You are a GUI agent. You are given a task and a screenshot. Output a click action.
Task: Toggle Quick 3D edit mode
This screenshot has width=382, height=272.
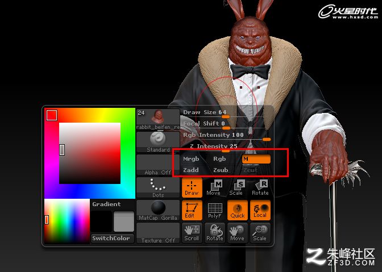(237, 210)
